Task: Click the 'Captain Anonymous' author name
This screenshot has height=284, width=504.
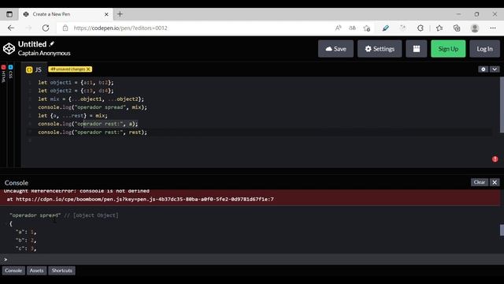Action: [44, 53]
